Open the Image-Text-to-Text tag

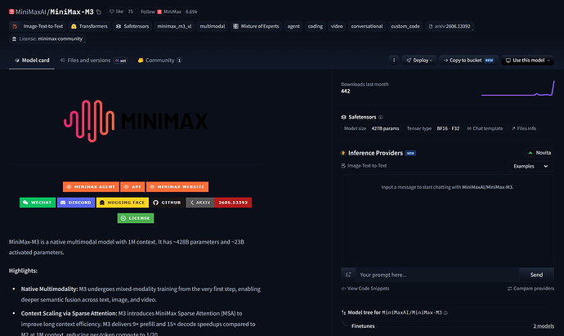[x=38, y=26]
